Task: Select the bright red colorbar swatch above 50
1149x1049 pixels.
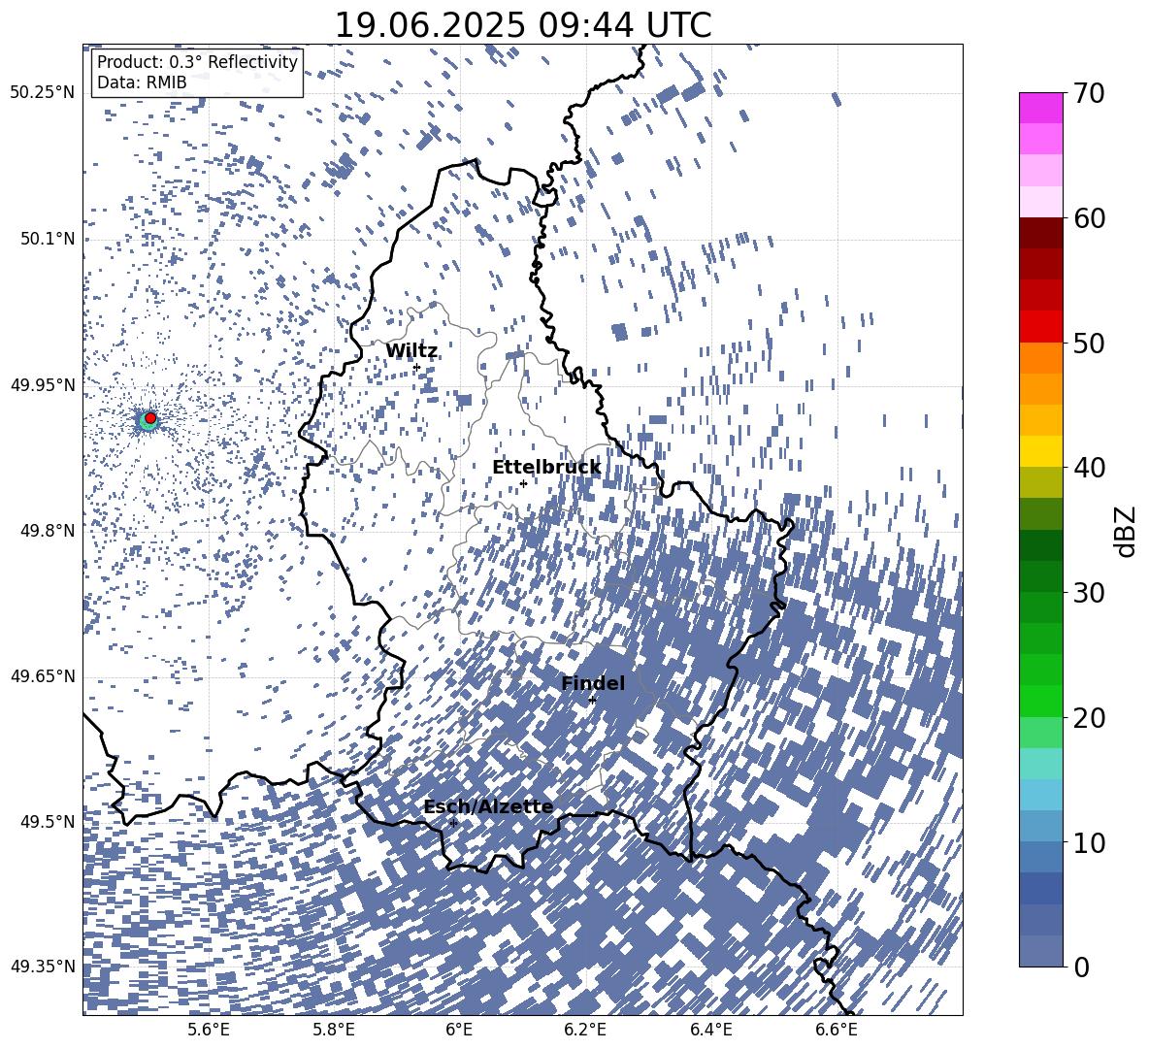Action: (x=1040, y=327)
